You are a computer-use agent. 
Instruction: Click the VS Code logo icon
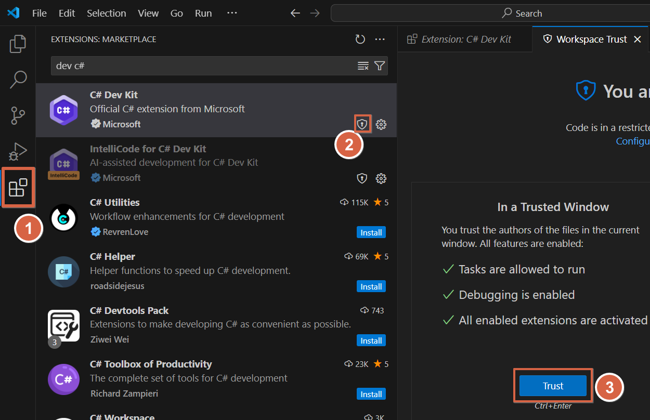13,13
